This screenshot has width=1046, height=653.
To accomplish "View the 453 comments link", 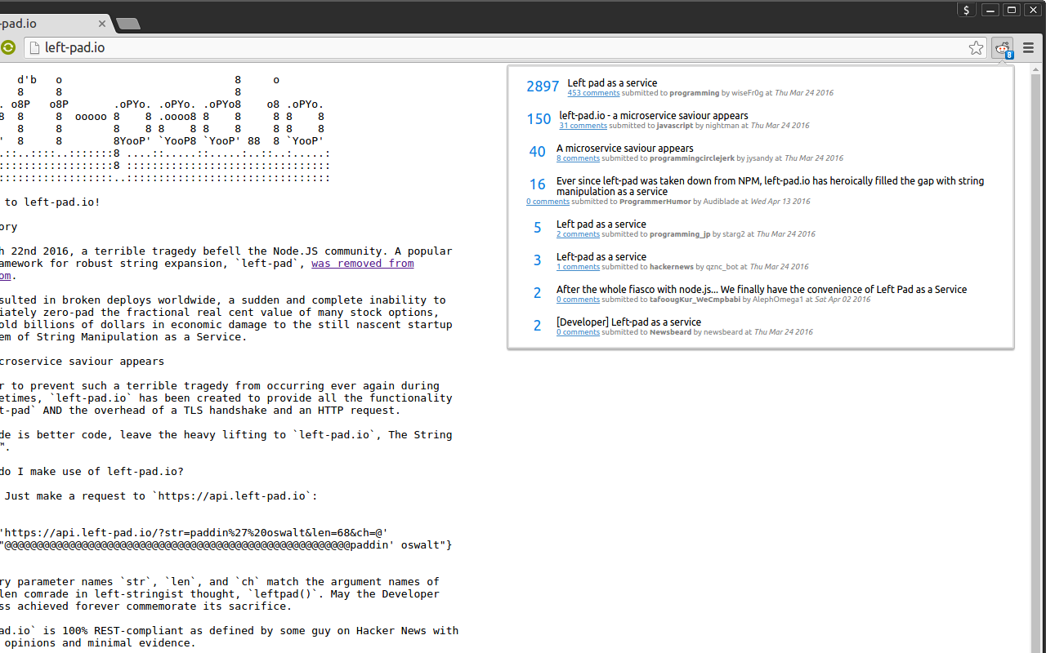I will click(x=593, y=93).
